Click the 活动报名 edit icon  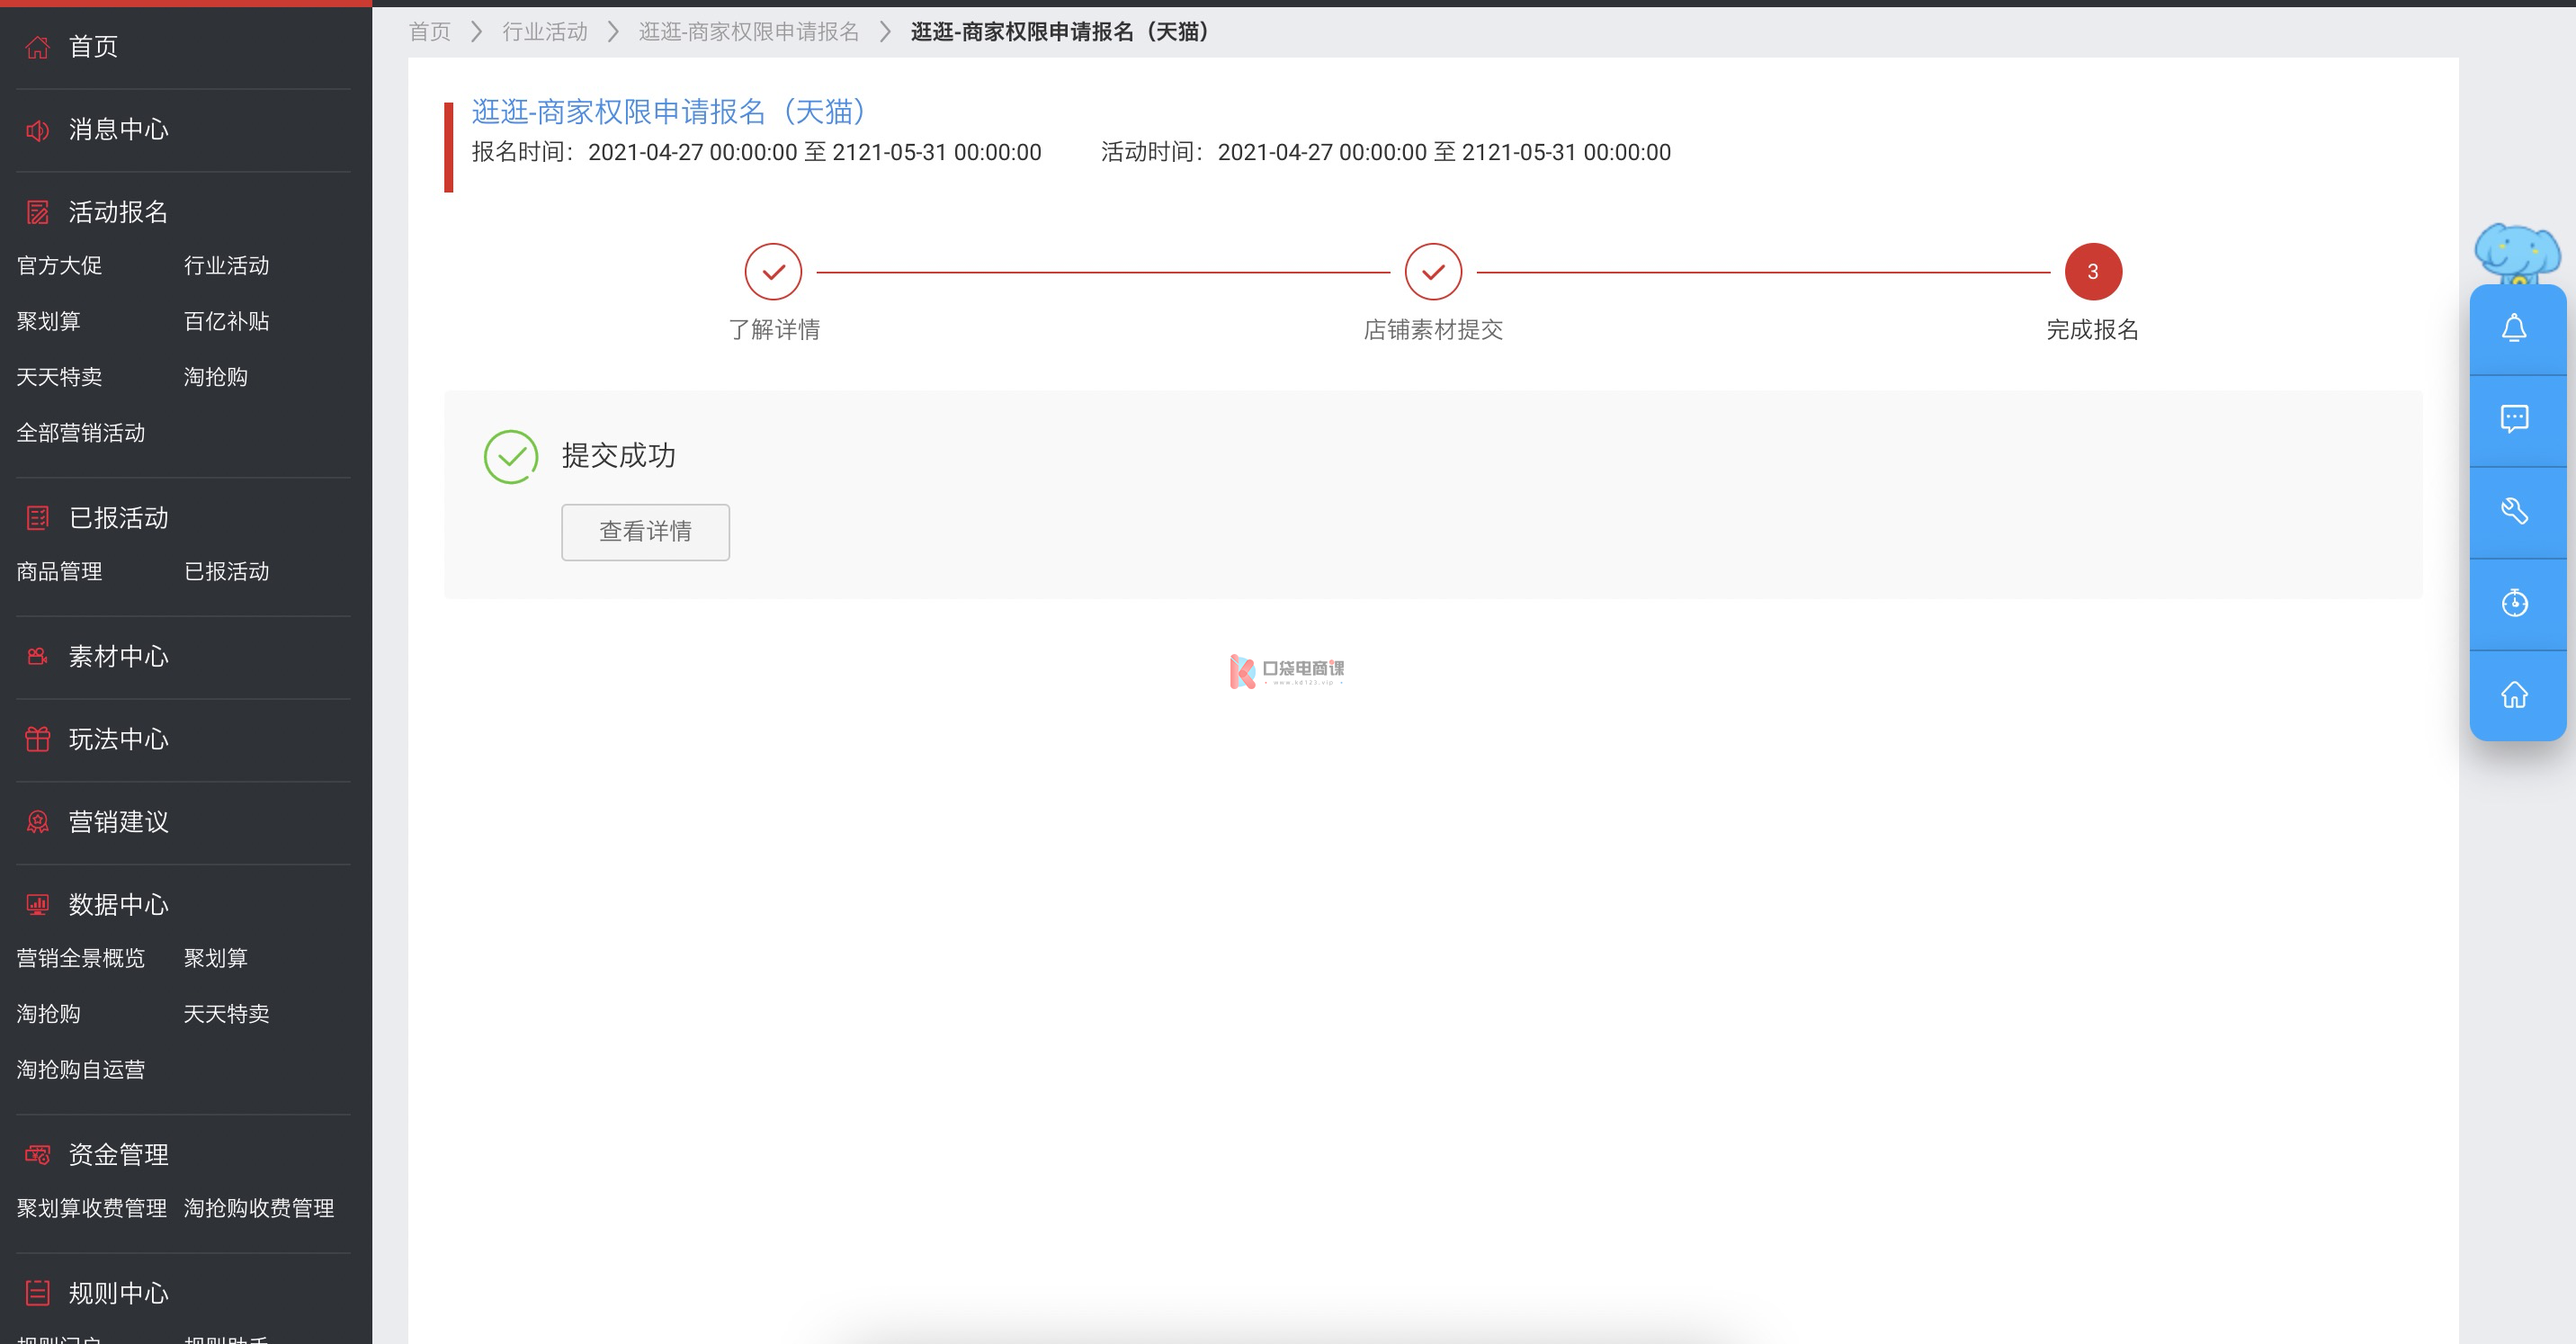coord(38,213)
